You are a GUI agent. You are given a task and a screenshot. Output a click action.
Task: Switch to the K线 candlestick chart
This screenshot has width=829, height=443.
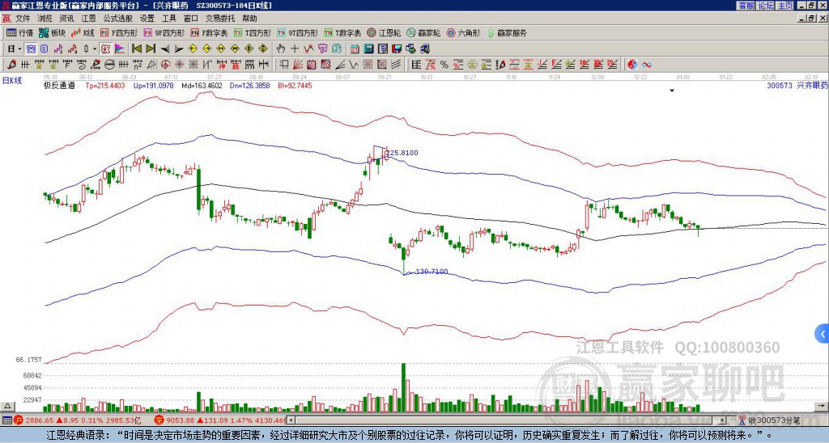coord(82,32)
